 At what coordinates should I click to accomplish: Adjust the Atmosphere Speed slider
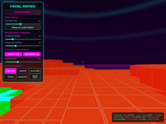pyautogui.click(x=23, y=39)
